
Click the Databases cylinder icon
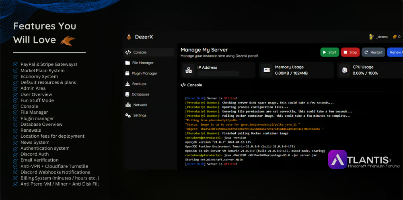pos(127,94)
